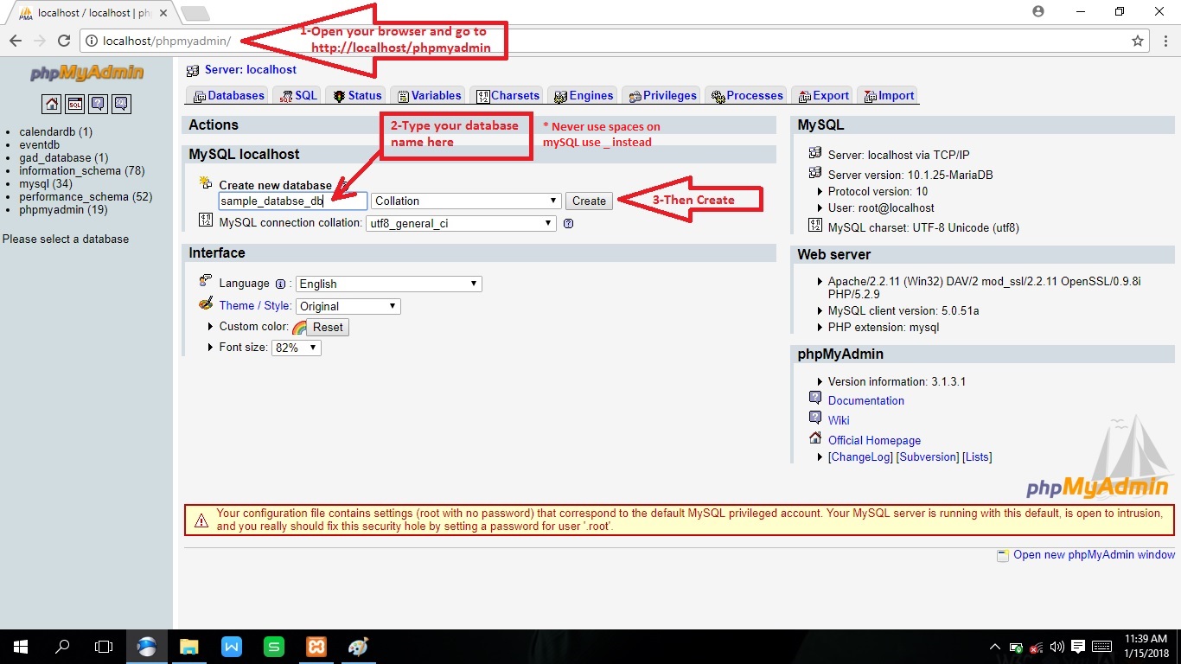1181x664 pixels.
Task: Launch the blue W Writer taskbar icon
Action: tap(231, 647)
